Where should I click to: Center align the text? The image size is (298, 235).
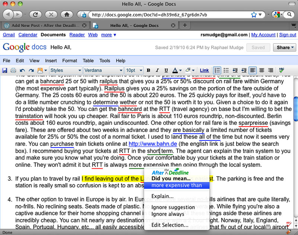[262, 70]
